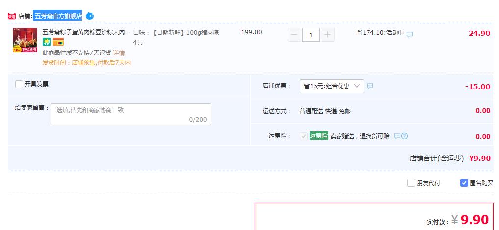The image size is (499, 230).
Task: Click the Tmall logo icon beside 店铺
Action: (x=12, y=16)
